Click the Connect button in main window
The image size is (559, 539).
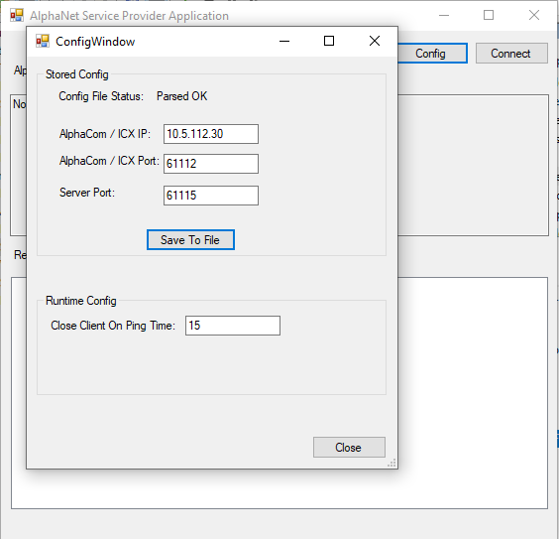coord(511,54)
